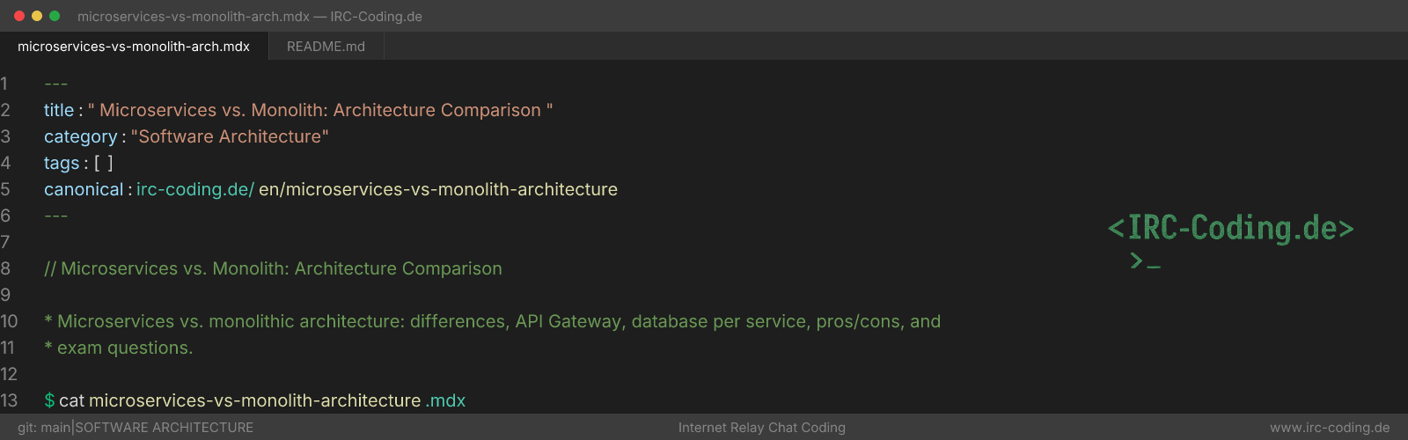The image size is (1408, 440).
Task: Click the empty tags brackets
Action: [x=104, y=163]
